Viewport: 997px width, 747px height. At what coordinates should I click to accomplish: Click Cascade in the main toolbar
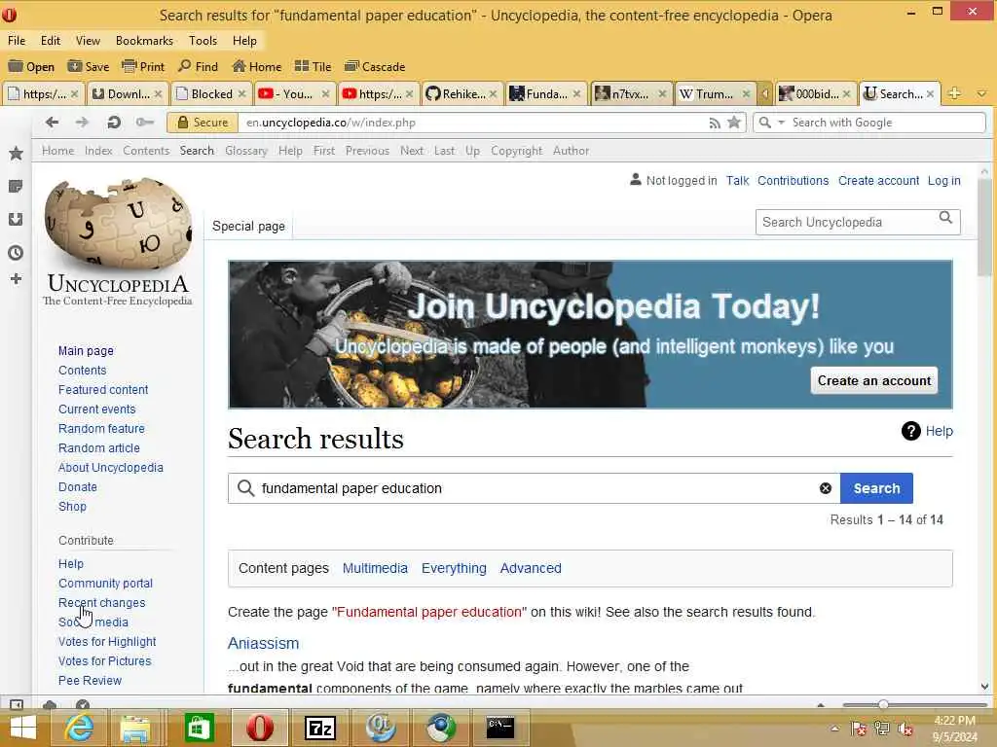(375, 67)
